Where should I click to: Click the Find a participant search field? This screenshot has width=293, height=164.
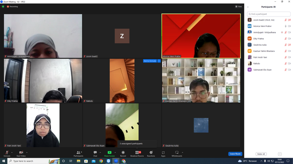click(269, 14)
